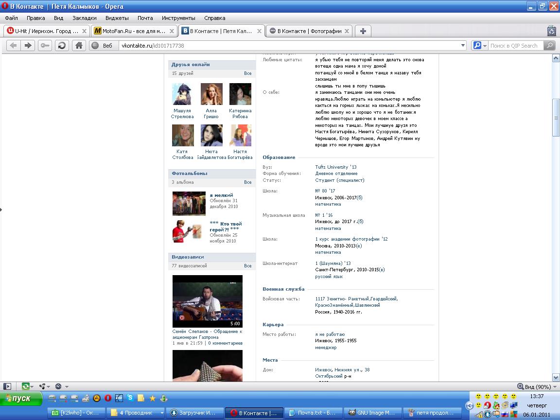This screenshot has width=560, height=420.
Task: Expand the Проводник taskbar group dropdown
Action: [x=162, y=413]
